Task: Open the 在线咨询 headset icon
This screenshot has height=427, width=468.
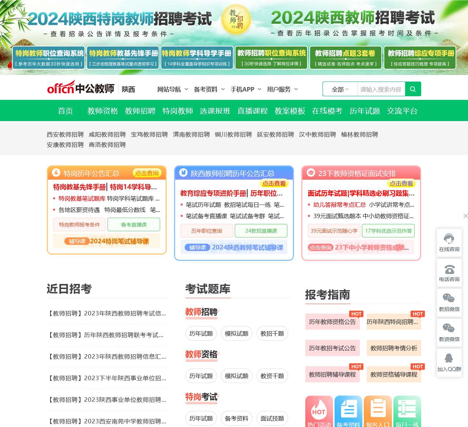Action: 449,239
